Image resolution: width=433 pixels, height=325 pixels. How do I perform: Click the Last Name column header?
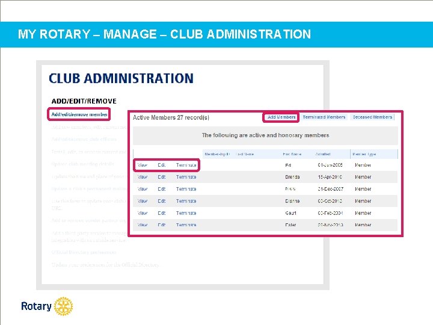245,154
